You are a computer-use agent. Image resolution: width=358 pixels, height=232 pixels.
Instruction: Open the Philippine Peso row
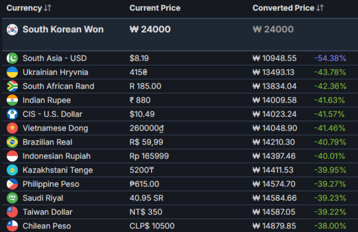[180, 184]
